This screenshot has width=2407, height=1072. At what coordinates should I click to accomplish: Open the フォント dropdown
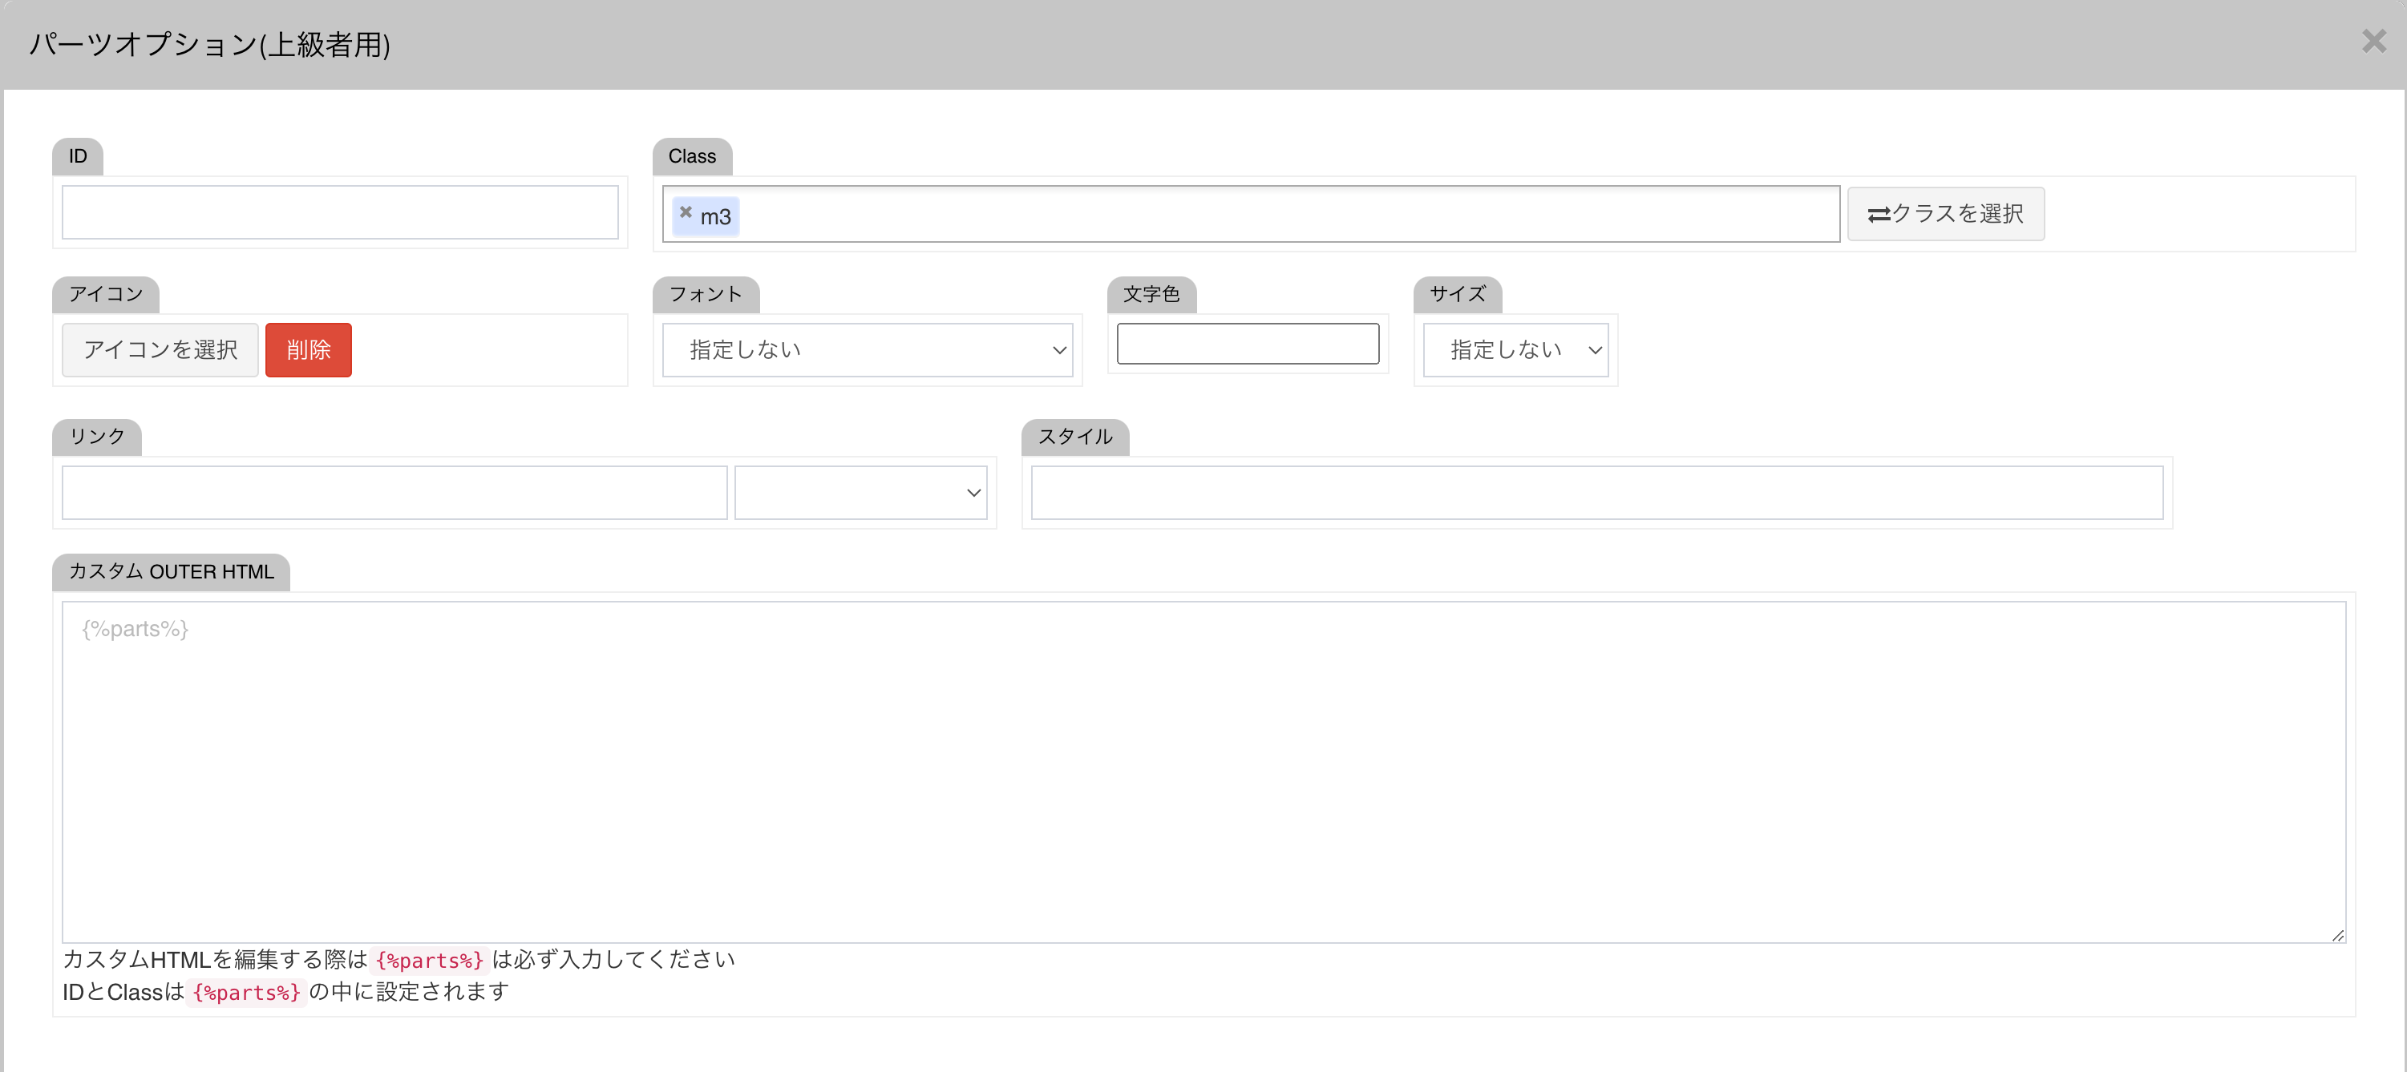pos(867,349)
